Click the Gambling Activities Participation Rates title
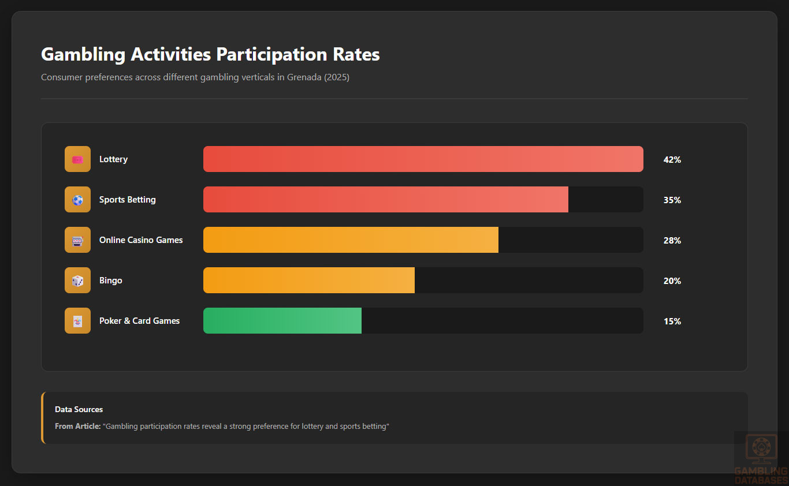 [x=210, y=54]
